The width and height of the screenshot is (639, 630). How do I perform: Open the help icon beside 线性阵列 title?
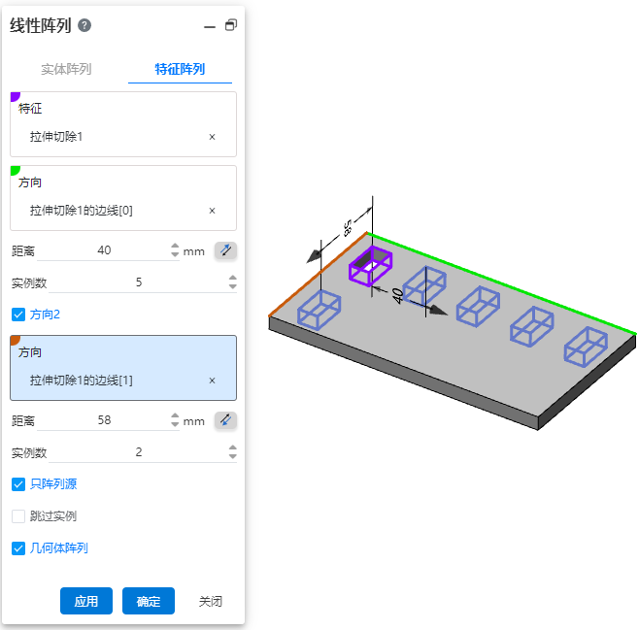pyautogui.click(x=84, y=25)
